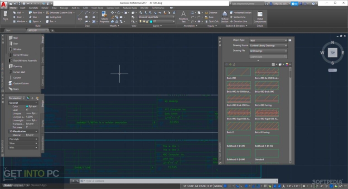Click the Vertical Section tool

225,17
